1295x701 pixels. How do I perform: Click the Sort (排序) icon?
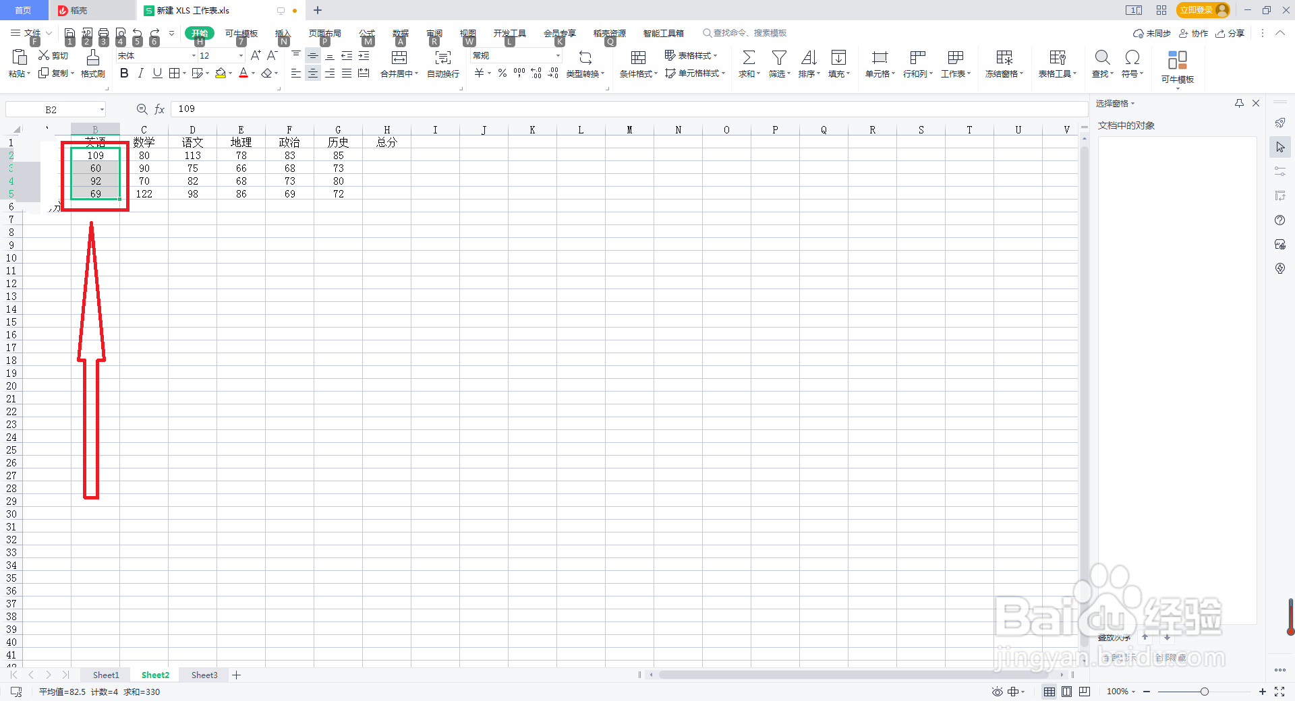pos(809,58)
